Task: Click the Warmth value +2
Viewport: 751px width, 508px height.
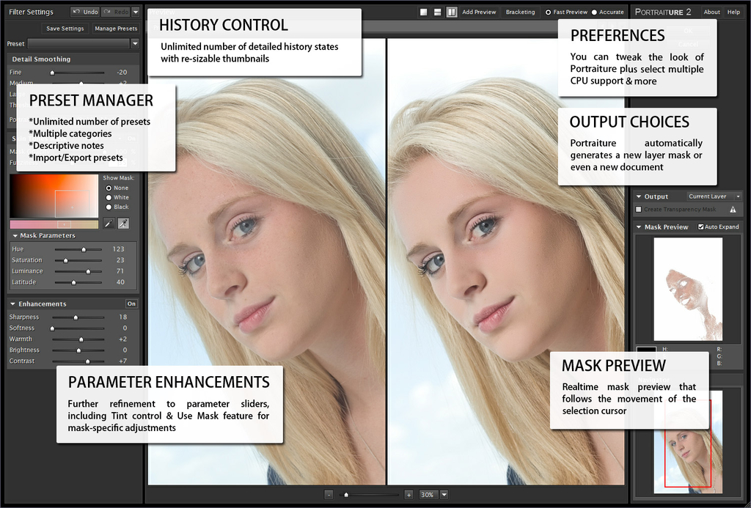Action: click(122, 339)
